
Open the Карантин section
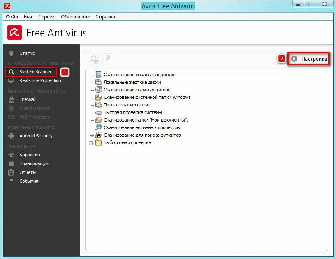(29, 155)
